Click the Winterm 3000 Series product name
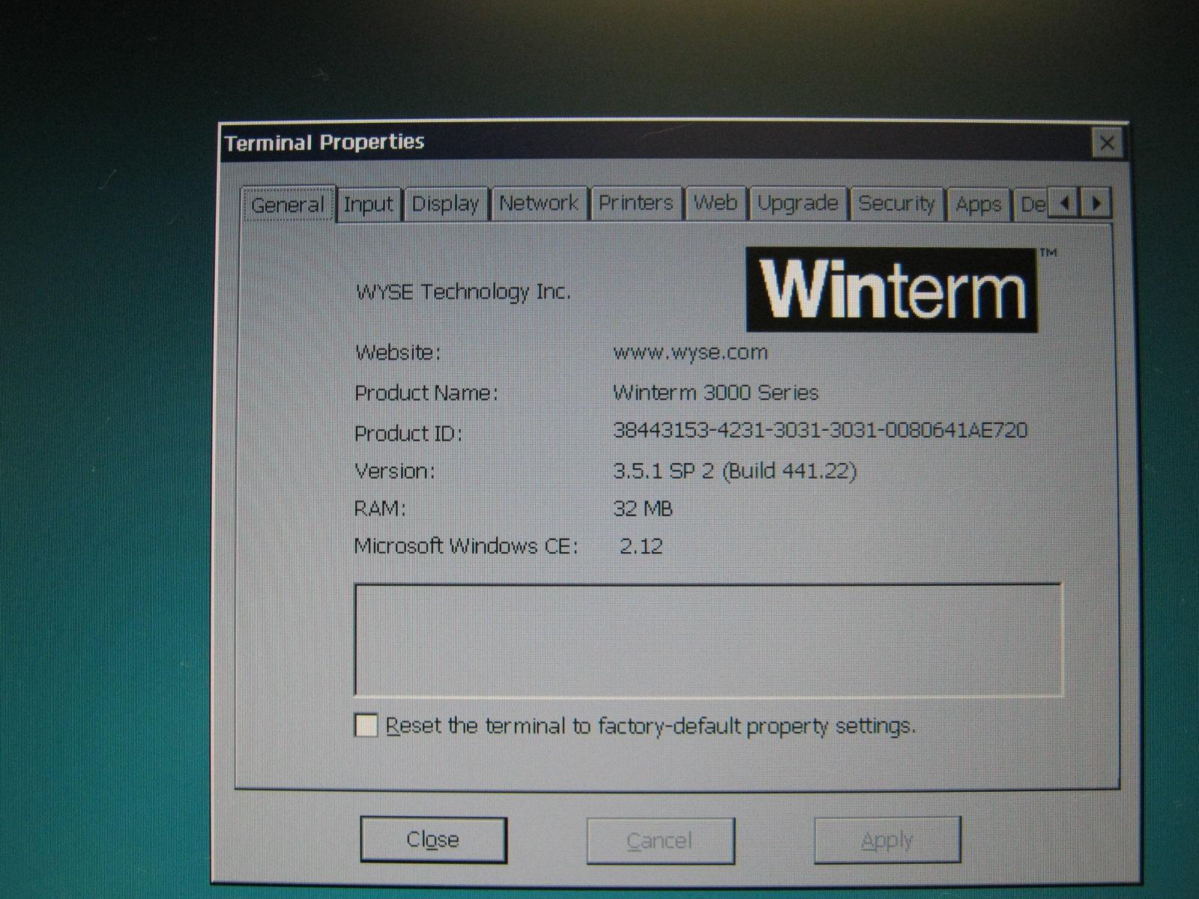Screen dimensions: 1199x899 click(x=716, y=393)
